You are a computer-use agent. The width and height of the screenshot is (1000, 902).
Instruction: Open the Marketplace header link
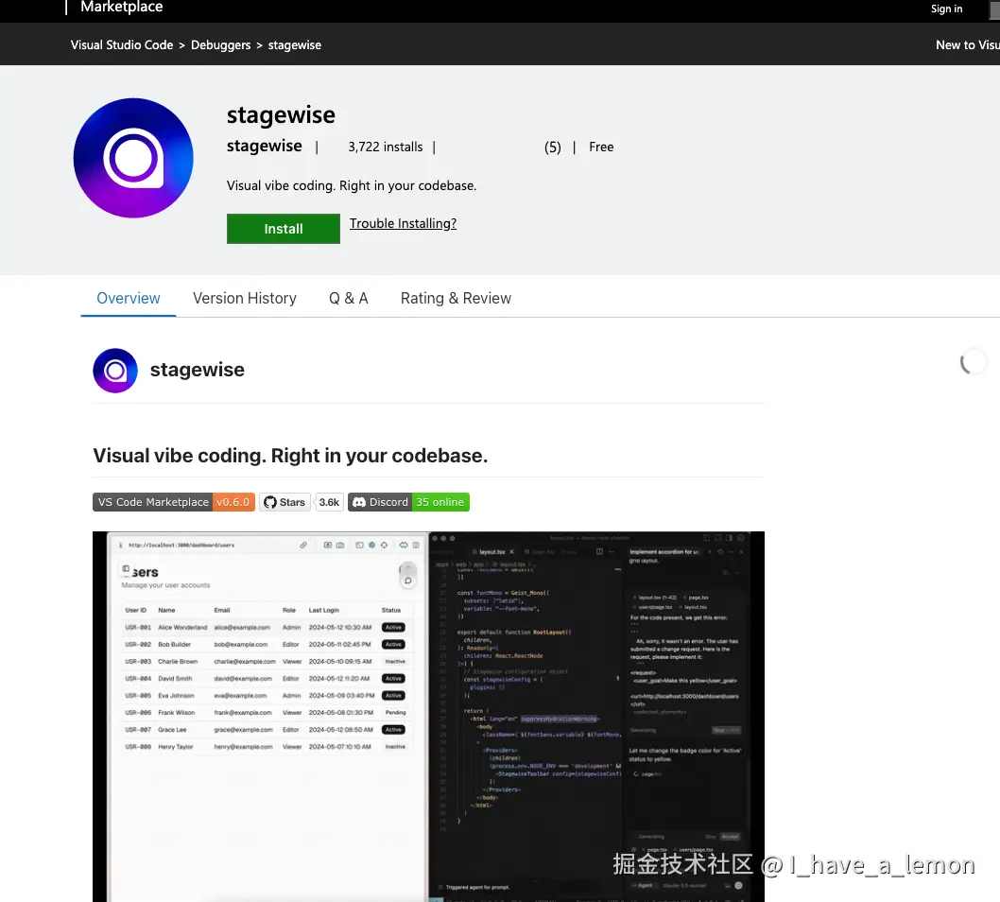coord(122,7)
